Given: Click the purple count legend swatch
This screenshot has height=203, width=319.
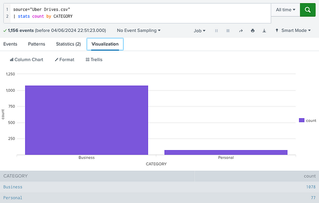Looking at the screenshot, I should coord(302,120).
